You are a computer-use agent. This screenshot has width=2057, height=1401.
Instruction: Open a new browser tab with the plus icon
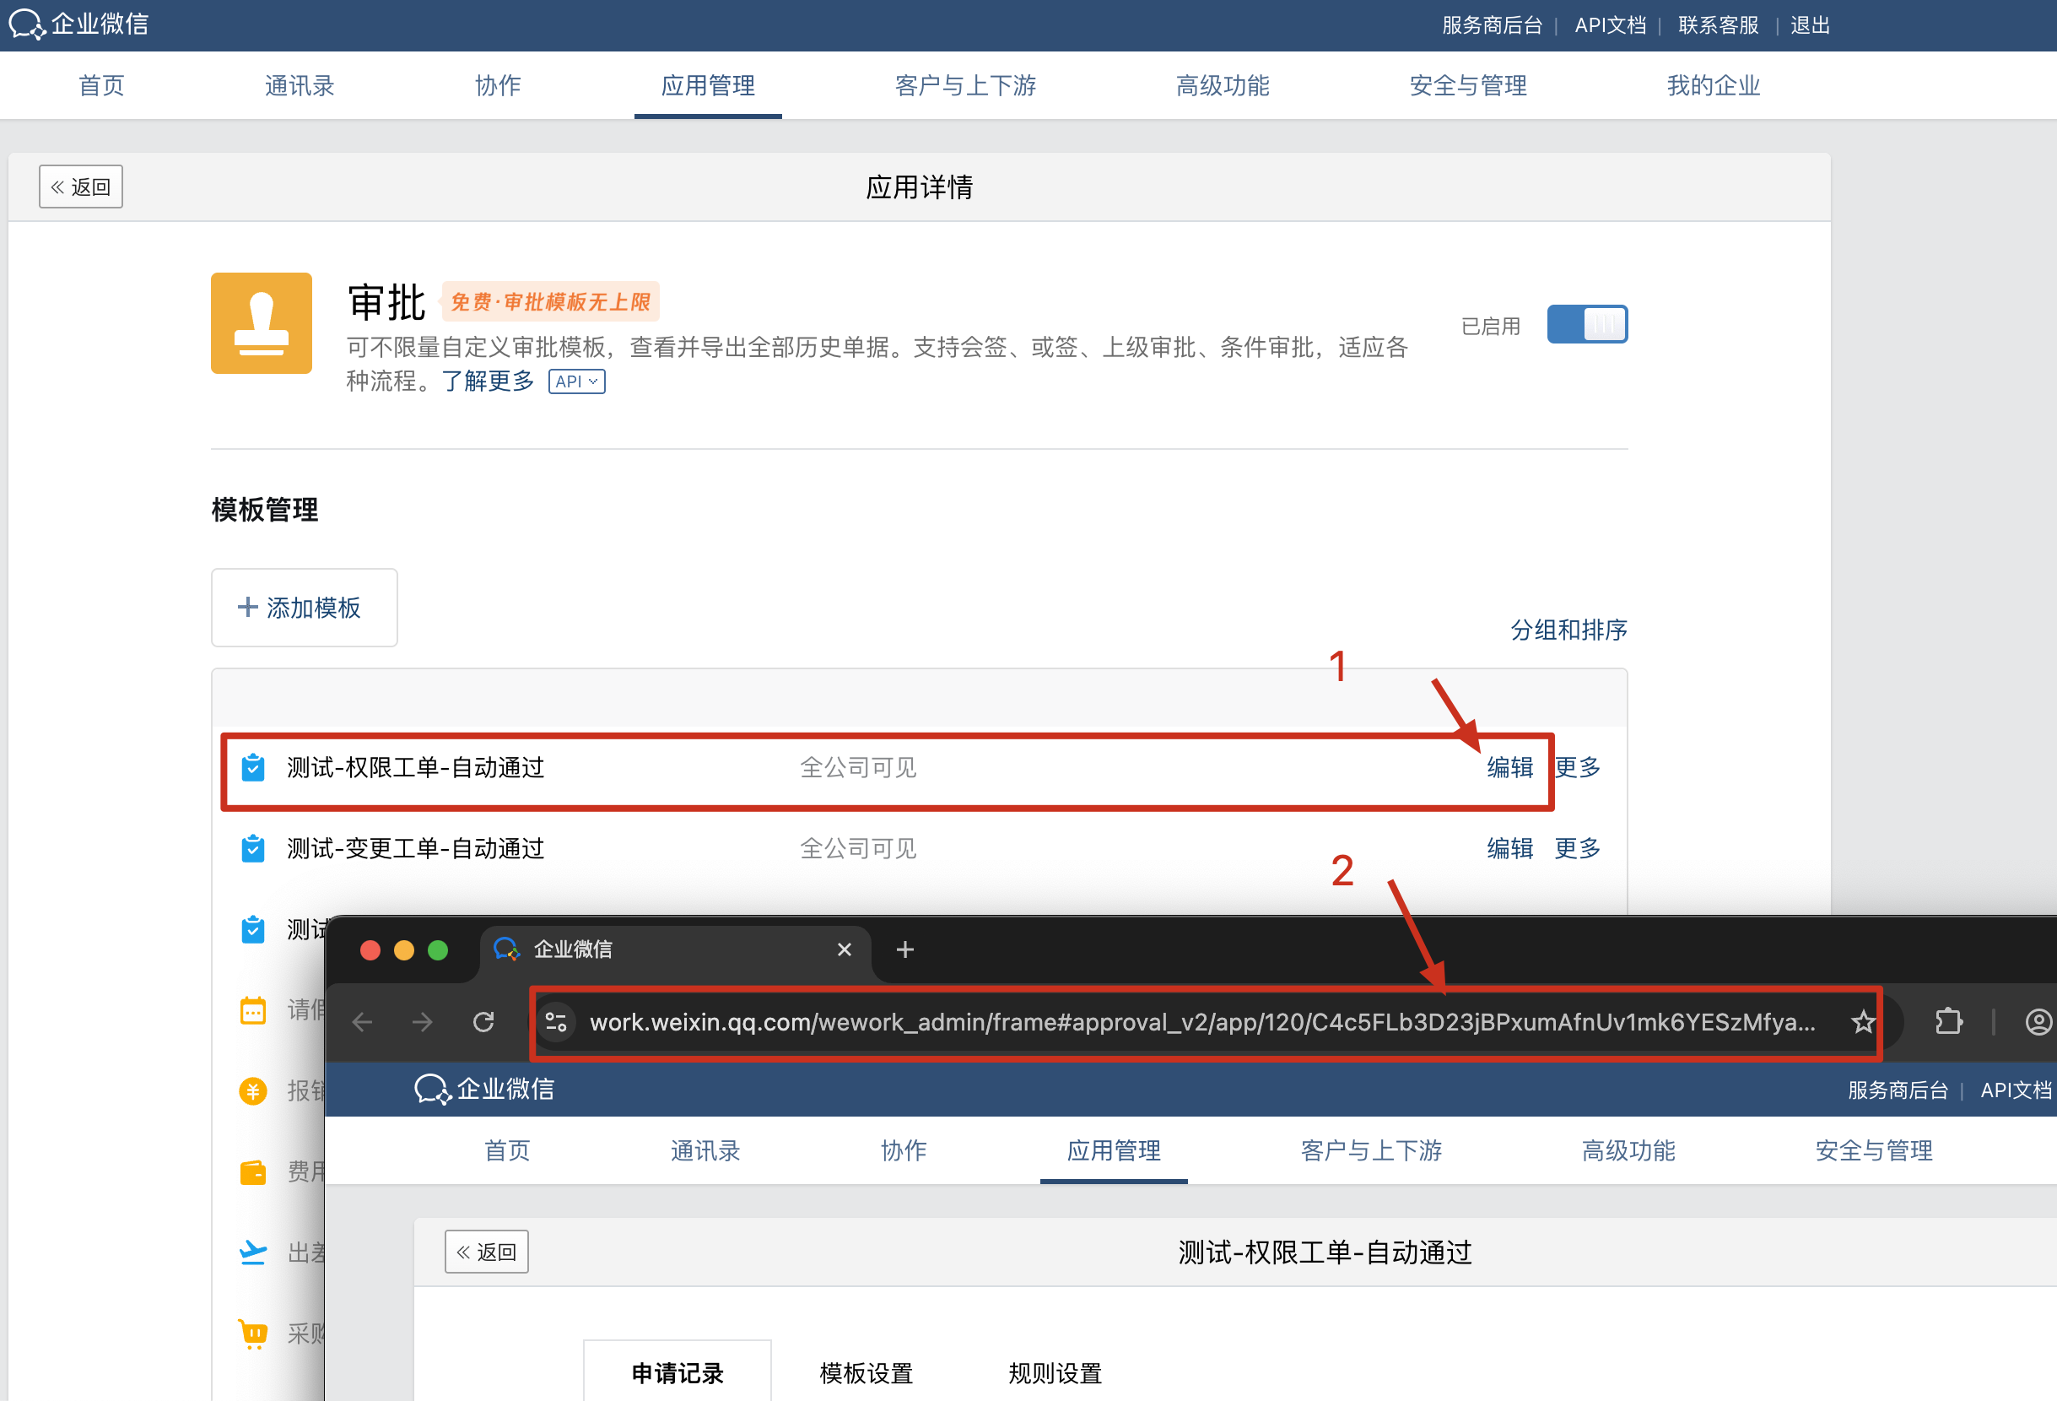[x=904, y=950]
